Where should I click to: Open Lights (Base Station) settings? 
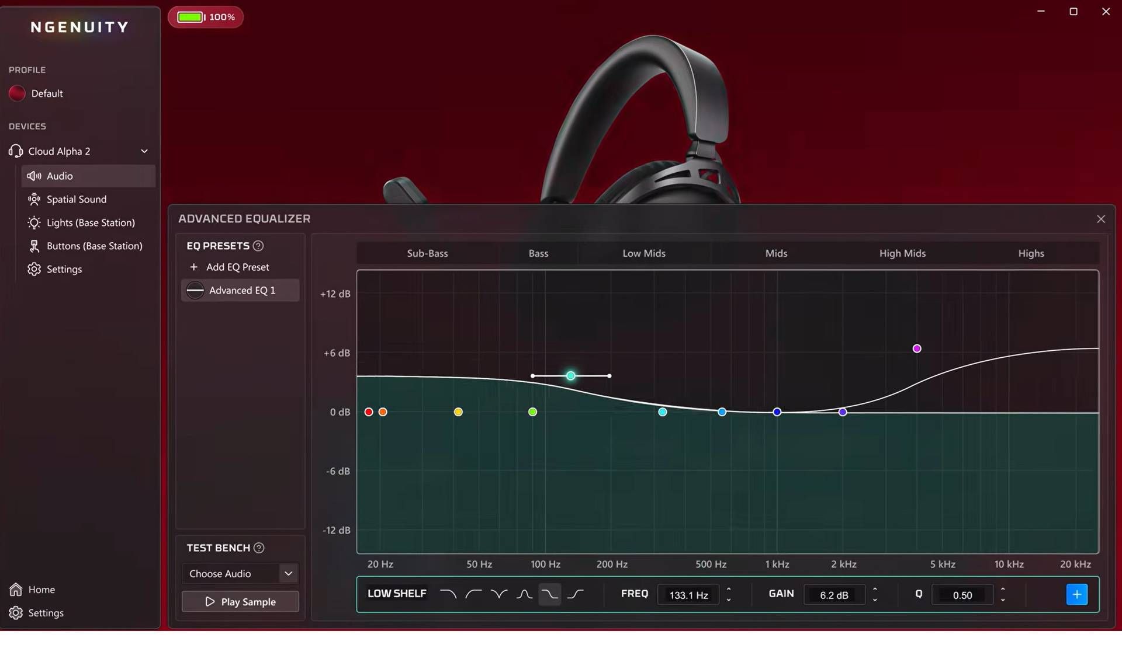coord(81,222)
